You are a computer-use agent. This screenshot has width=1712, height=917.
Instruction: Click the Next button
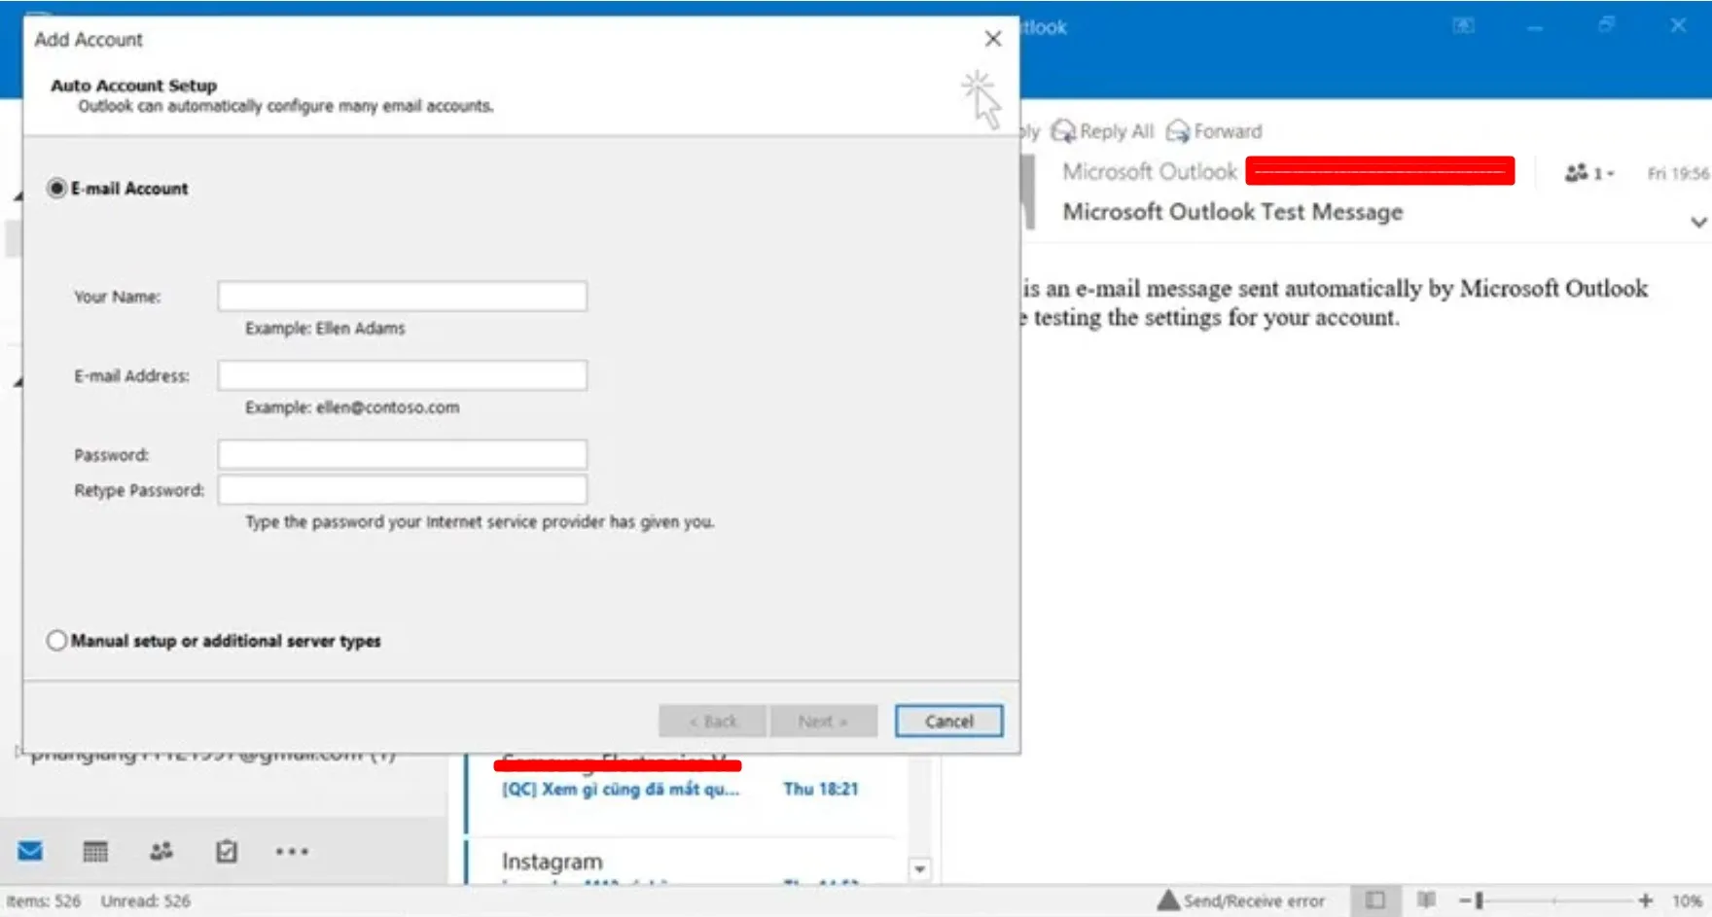(822, 721)
